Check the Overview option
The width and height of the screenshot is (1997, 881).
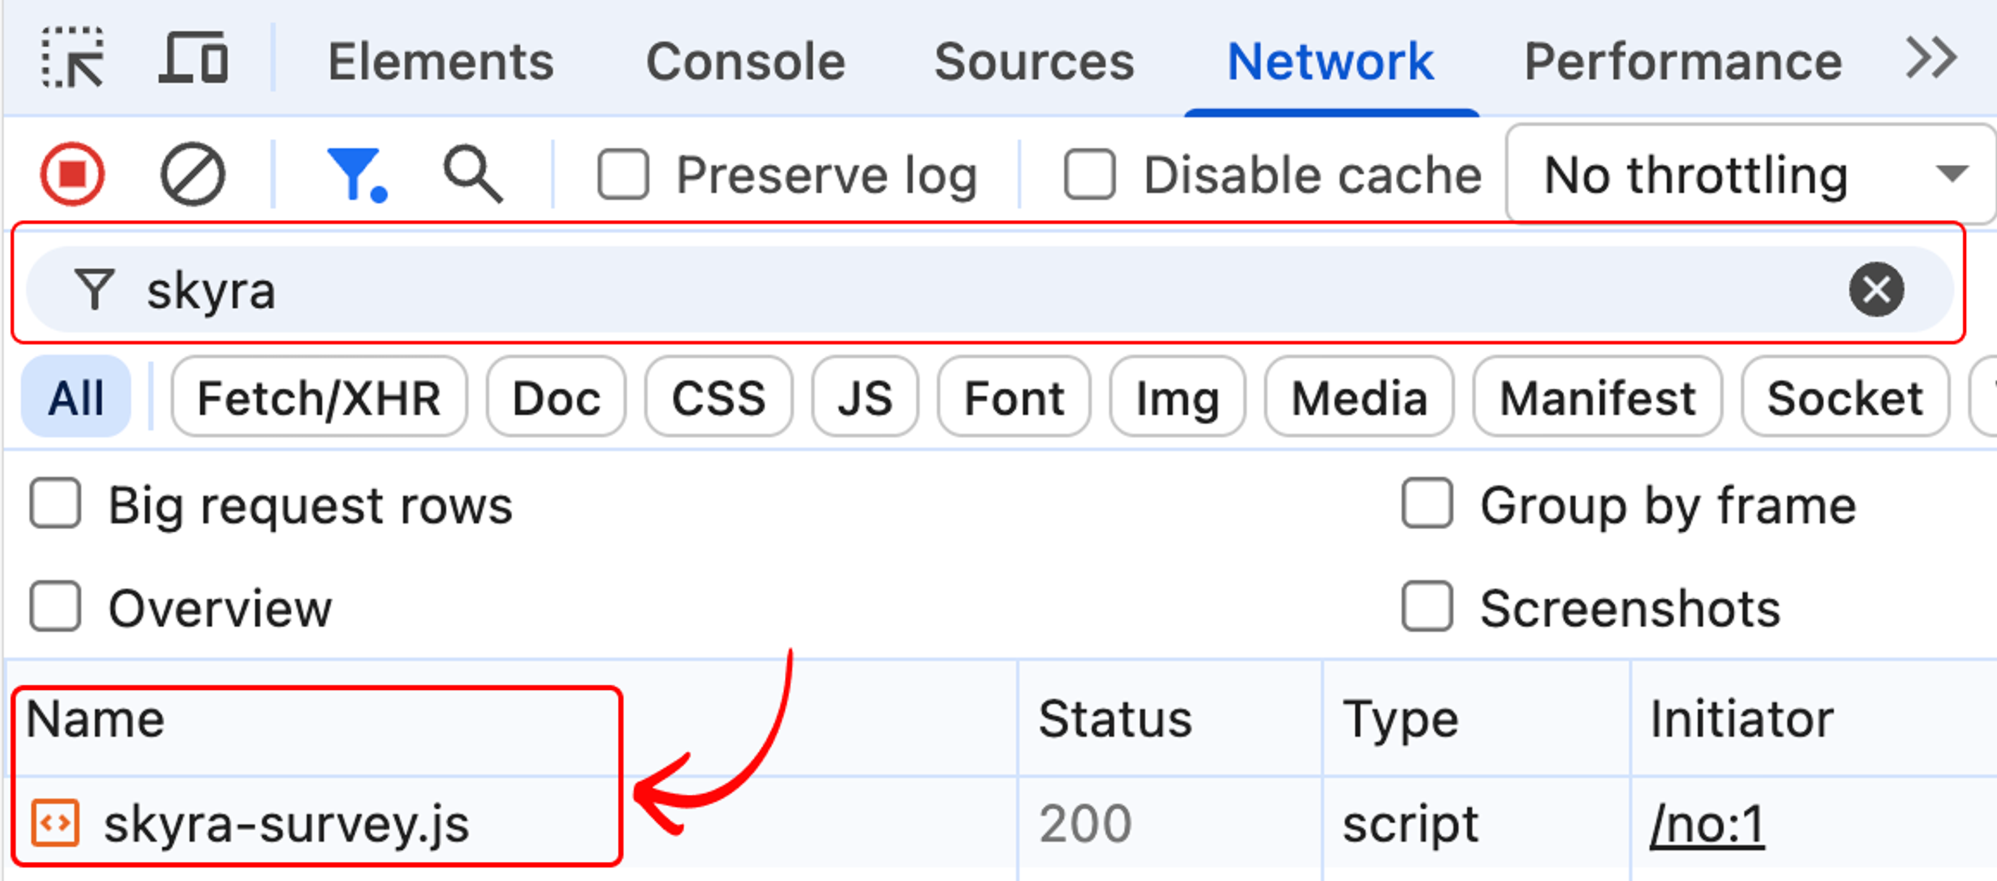coord(55,606)
